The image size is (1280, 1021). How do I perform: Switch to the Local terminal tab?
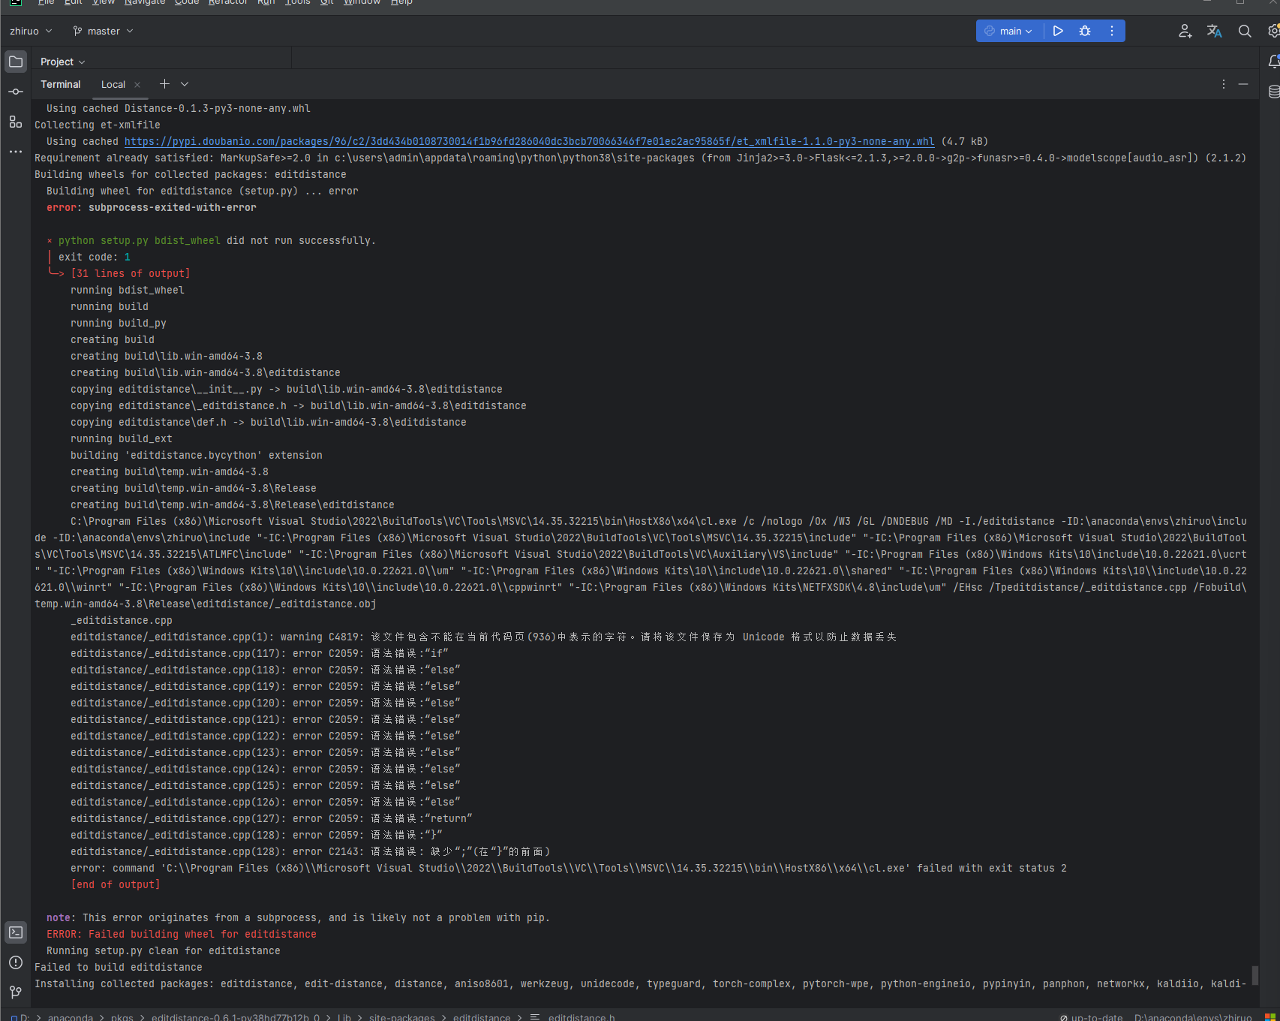[113, 84]
